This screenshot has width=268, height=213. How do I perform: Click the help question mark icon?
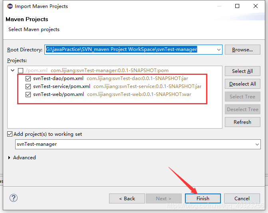pyautogui.click(x=14, y=198)
